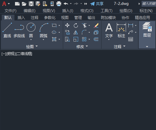Click the Offset tool icon
Screen dimensions: 156x130
[x=96, y=39]
